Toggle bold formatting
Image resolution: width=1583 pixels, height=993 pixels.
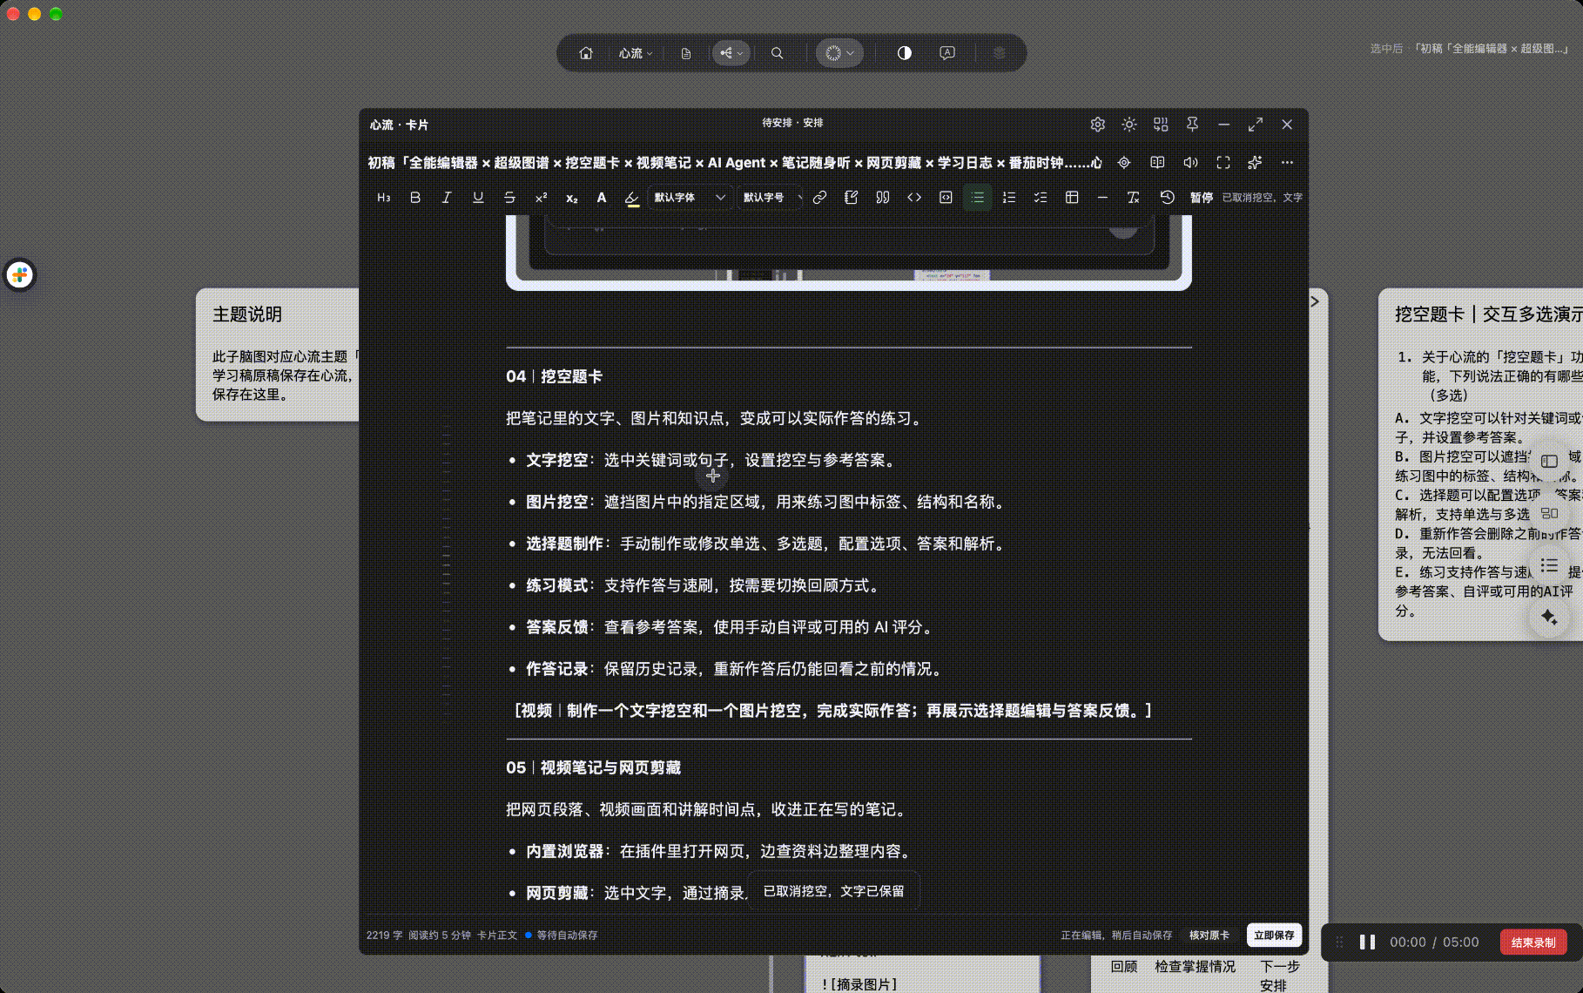click(415, 198)
